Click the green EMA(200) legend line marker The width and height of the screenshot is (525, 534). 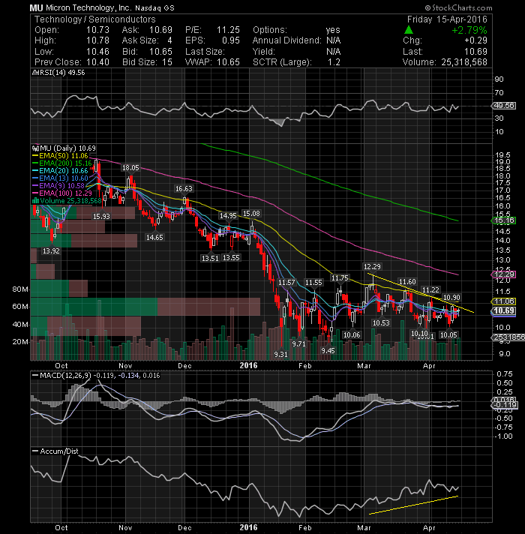35,163
